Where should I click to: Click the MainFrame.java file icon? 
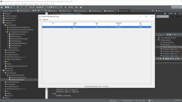click(10, 37)
